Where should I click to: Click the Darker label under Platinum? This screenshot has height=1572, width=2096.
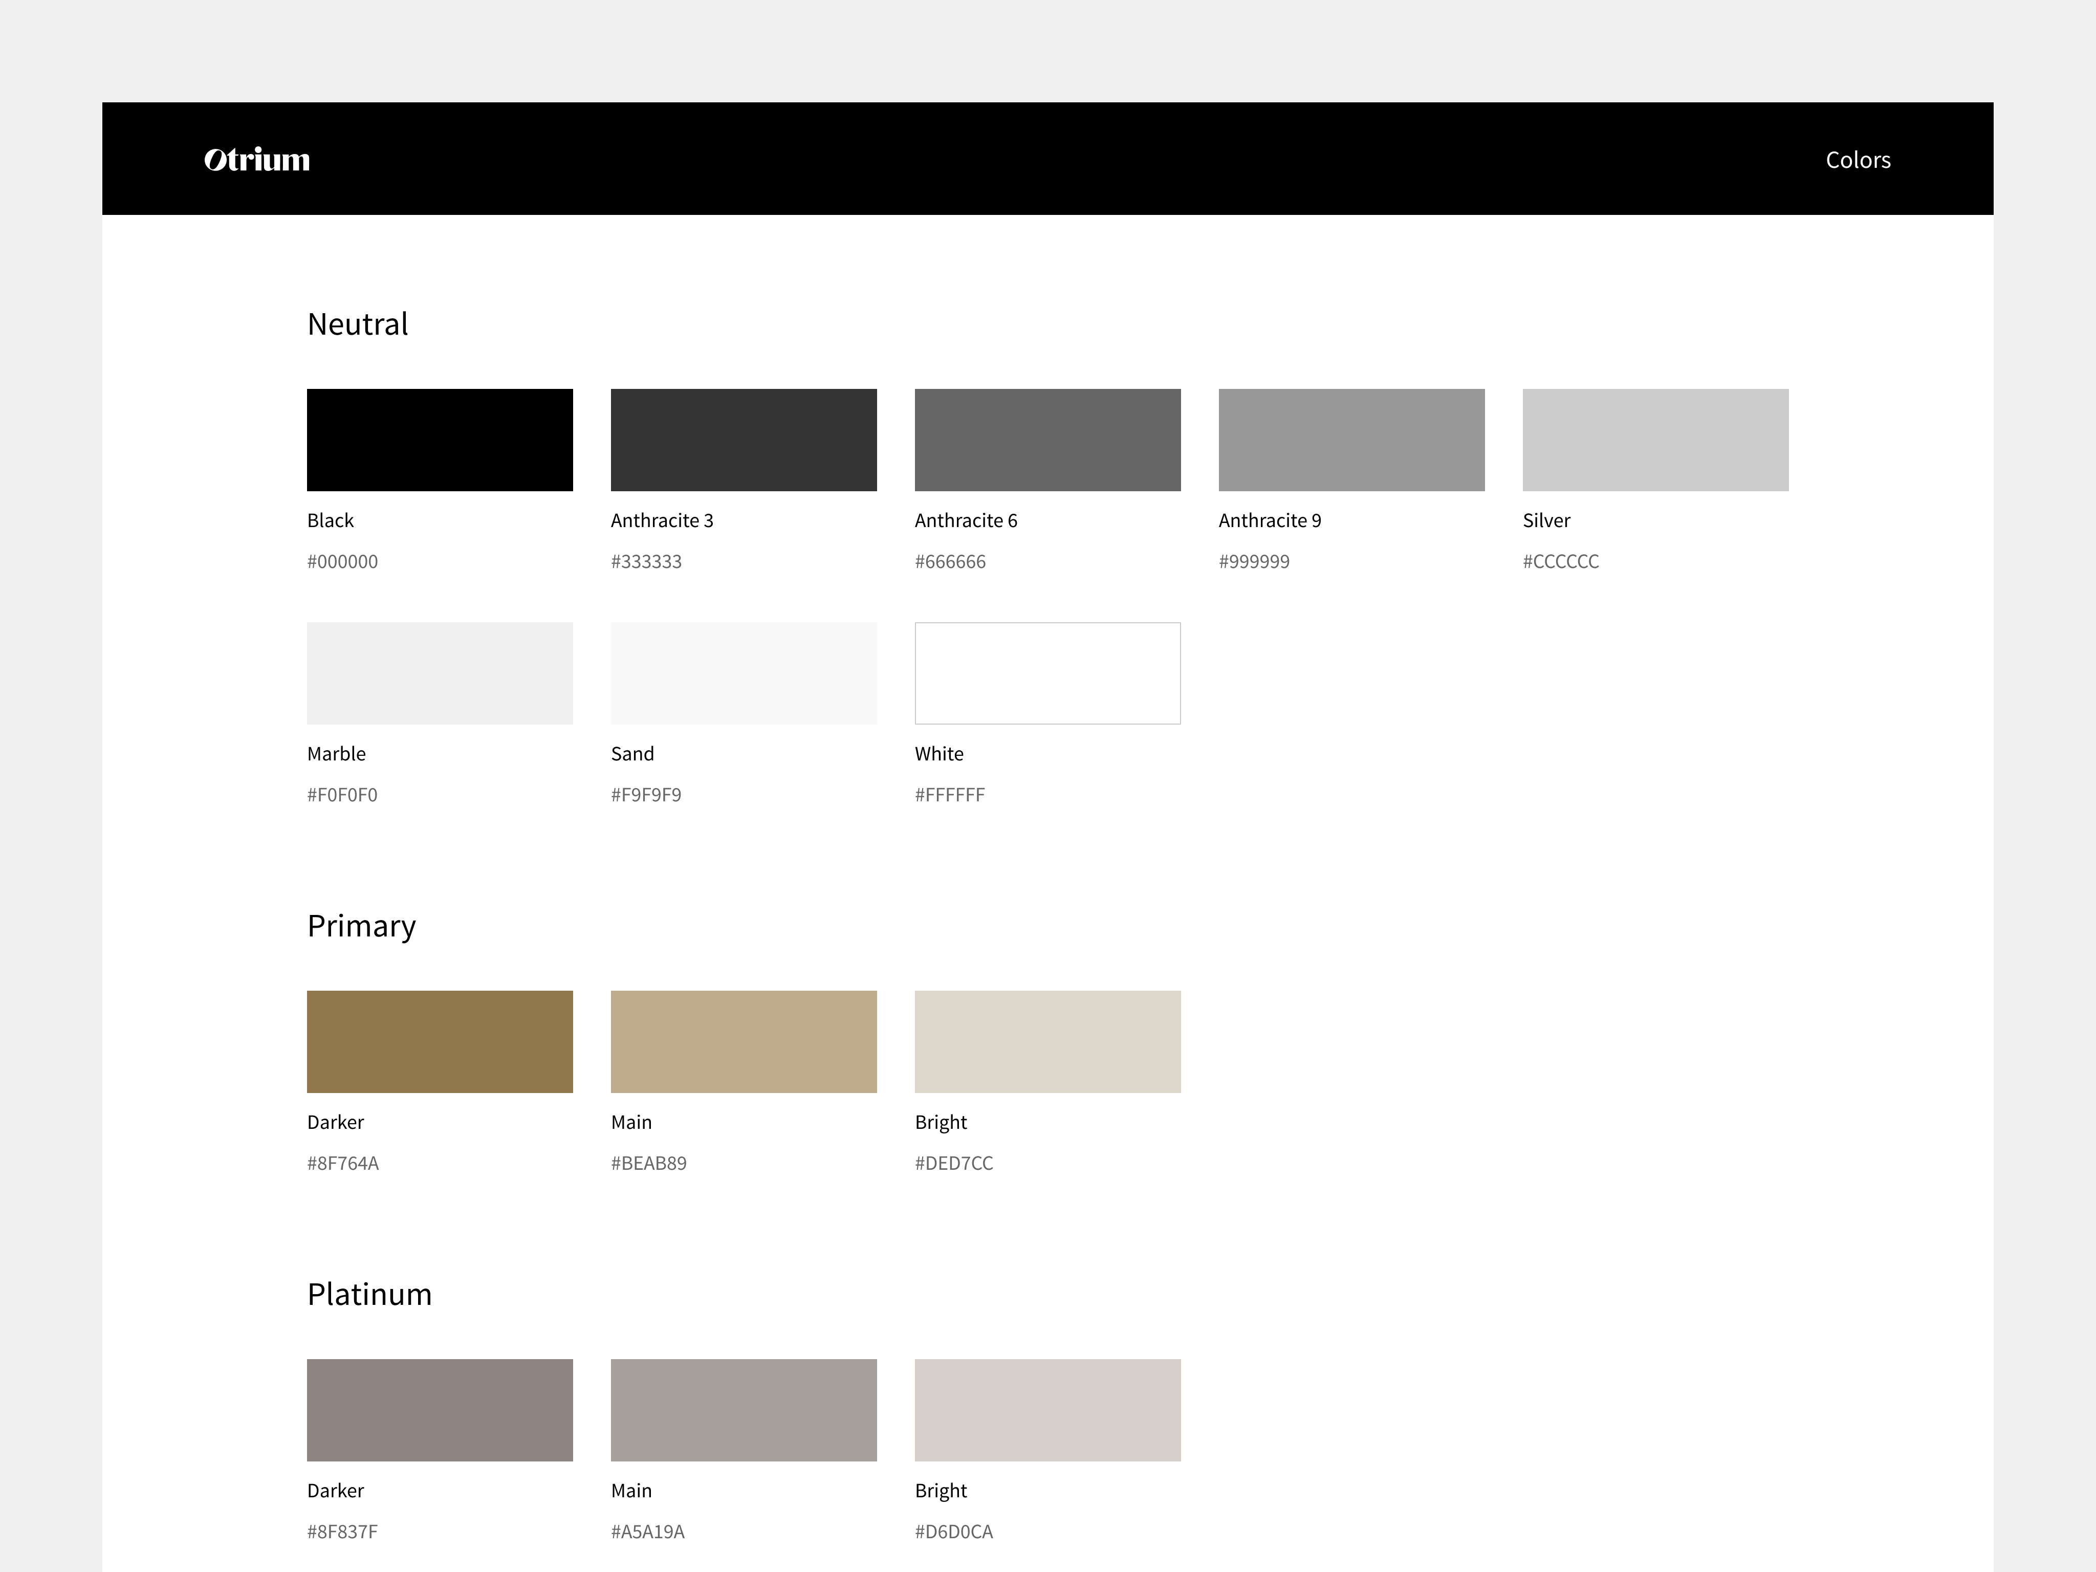[336, 1491]
